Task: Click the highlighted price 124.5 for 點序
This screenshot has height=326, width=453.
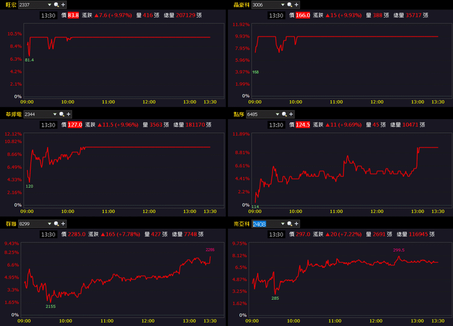Action: [x=303, y=125]
